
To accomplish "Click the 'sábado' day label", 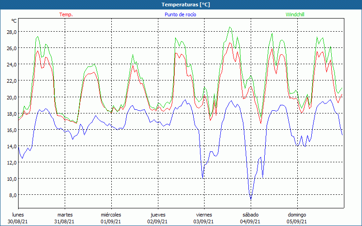I will [251, 215].
